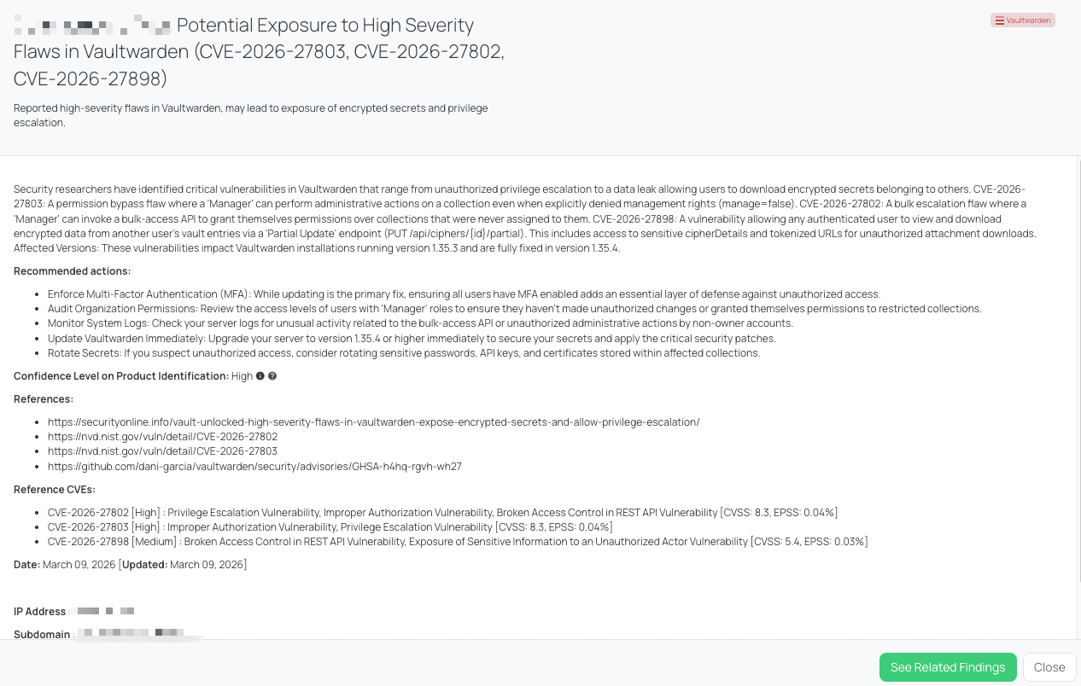Click the Enforce Multi-Factor Authentication recommendation
The width and height of the screenshot is (1081, 686).
tap(464, 294)
